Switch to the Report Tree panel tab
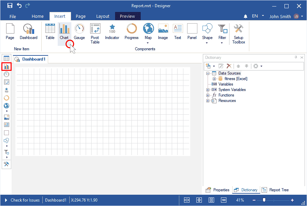This screenshot has width=307, height=206. (x=275, y=190)
